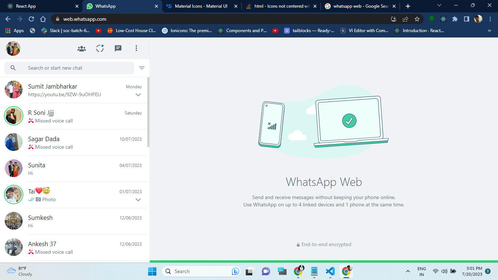Screen dimensions: 498x280
Task: Expand the bookmarks overflow chevron
Action: pos(489,31)
